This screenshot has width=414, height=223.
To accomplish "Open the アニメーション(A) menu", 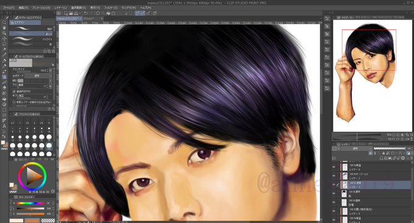I will 41,8.
